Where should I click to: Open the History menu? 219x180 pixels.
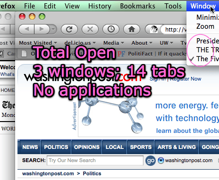pos(100,6)
